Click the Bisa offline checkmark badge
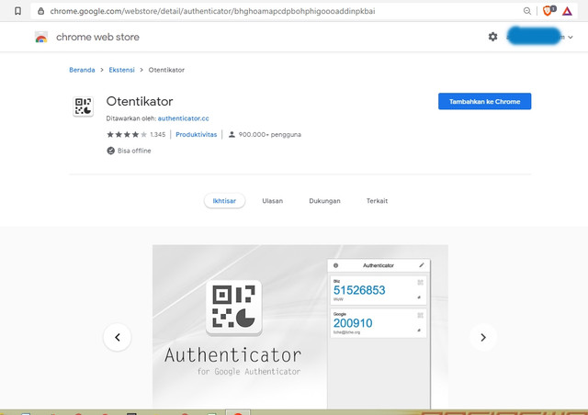Screen dimensions: 588x415 (x=110, y=151)
